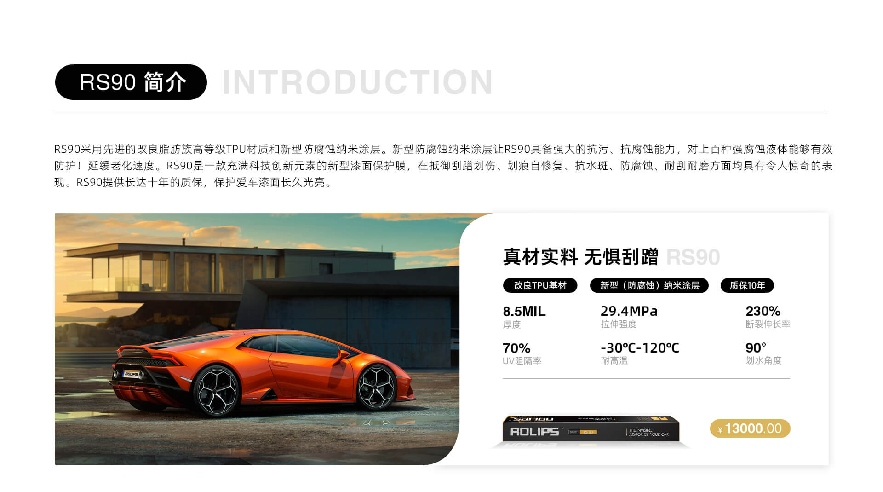Tap the gold ¥13000.00 price badge

click(x=750, y=428)
